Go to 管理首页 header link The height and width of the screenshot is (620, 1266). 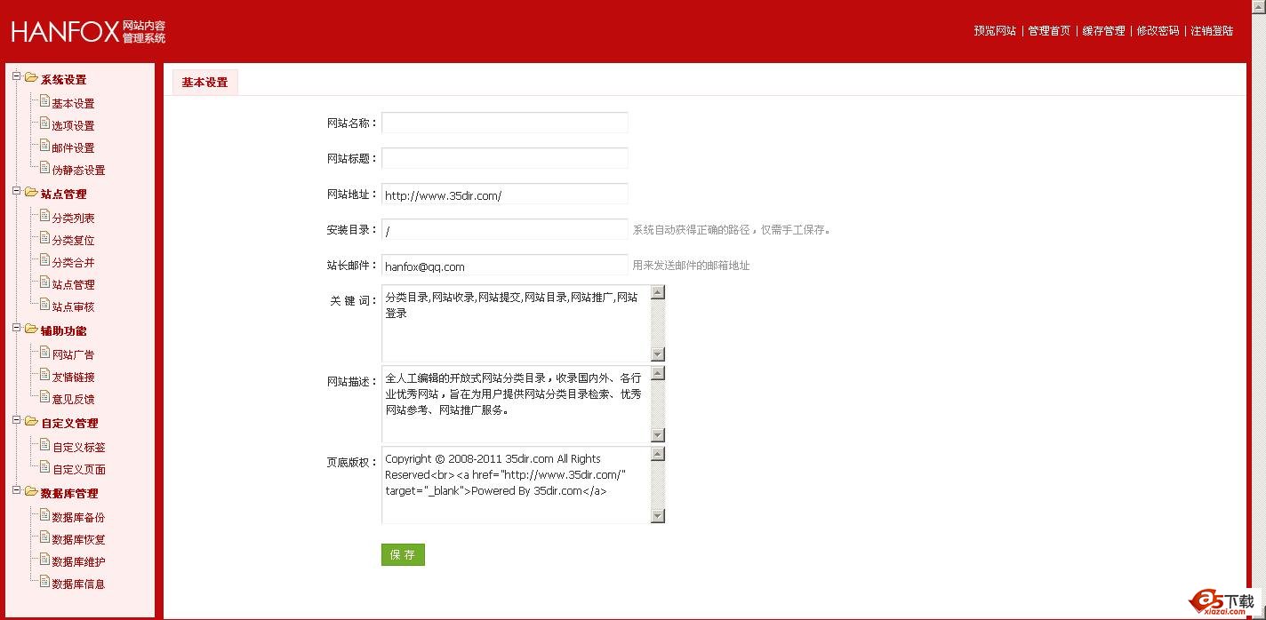(x=1049, y=30)
